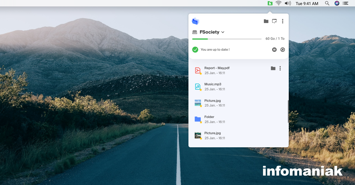Click the 60 Go / 1 To storage text
The image size is (355, 185).
[x=275, y=39]
